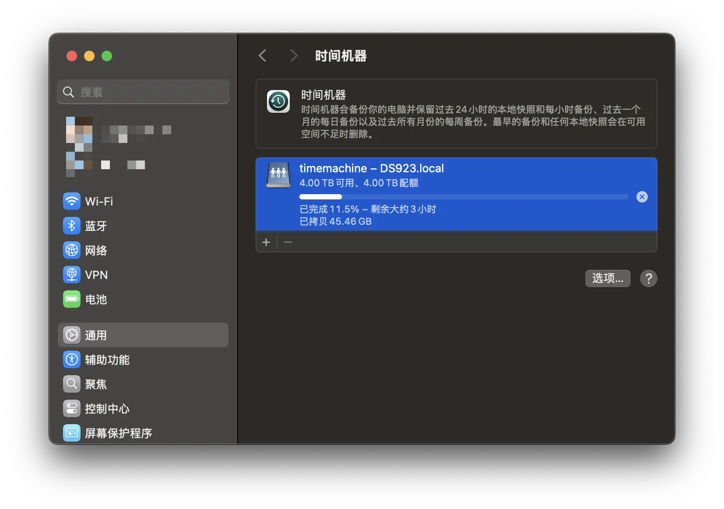Navigate back with the left arrow

(262, 56)
